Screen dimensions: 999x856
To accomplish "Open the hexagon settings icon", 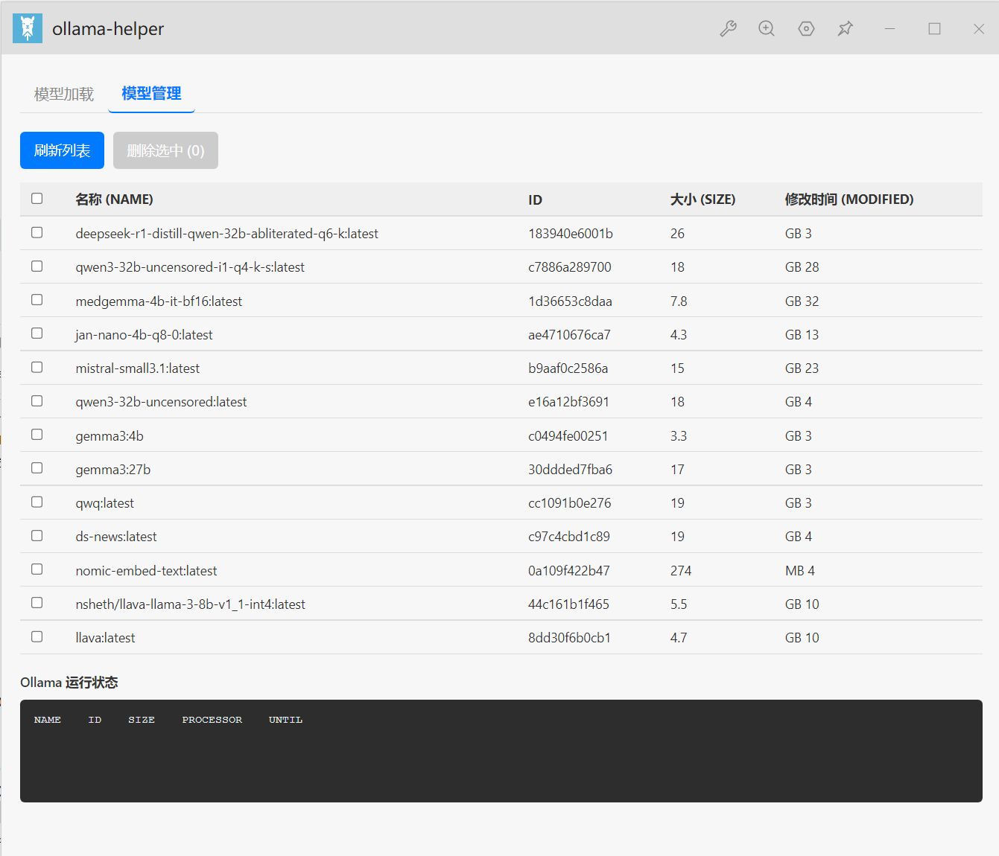I will (806, 28).
